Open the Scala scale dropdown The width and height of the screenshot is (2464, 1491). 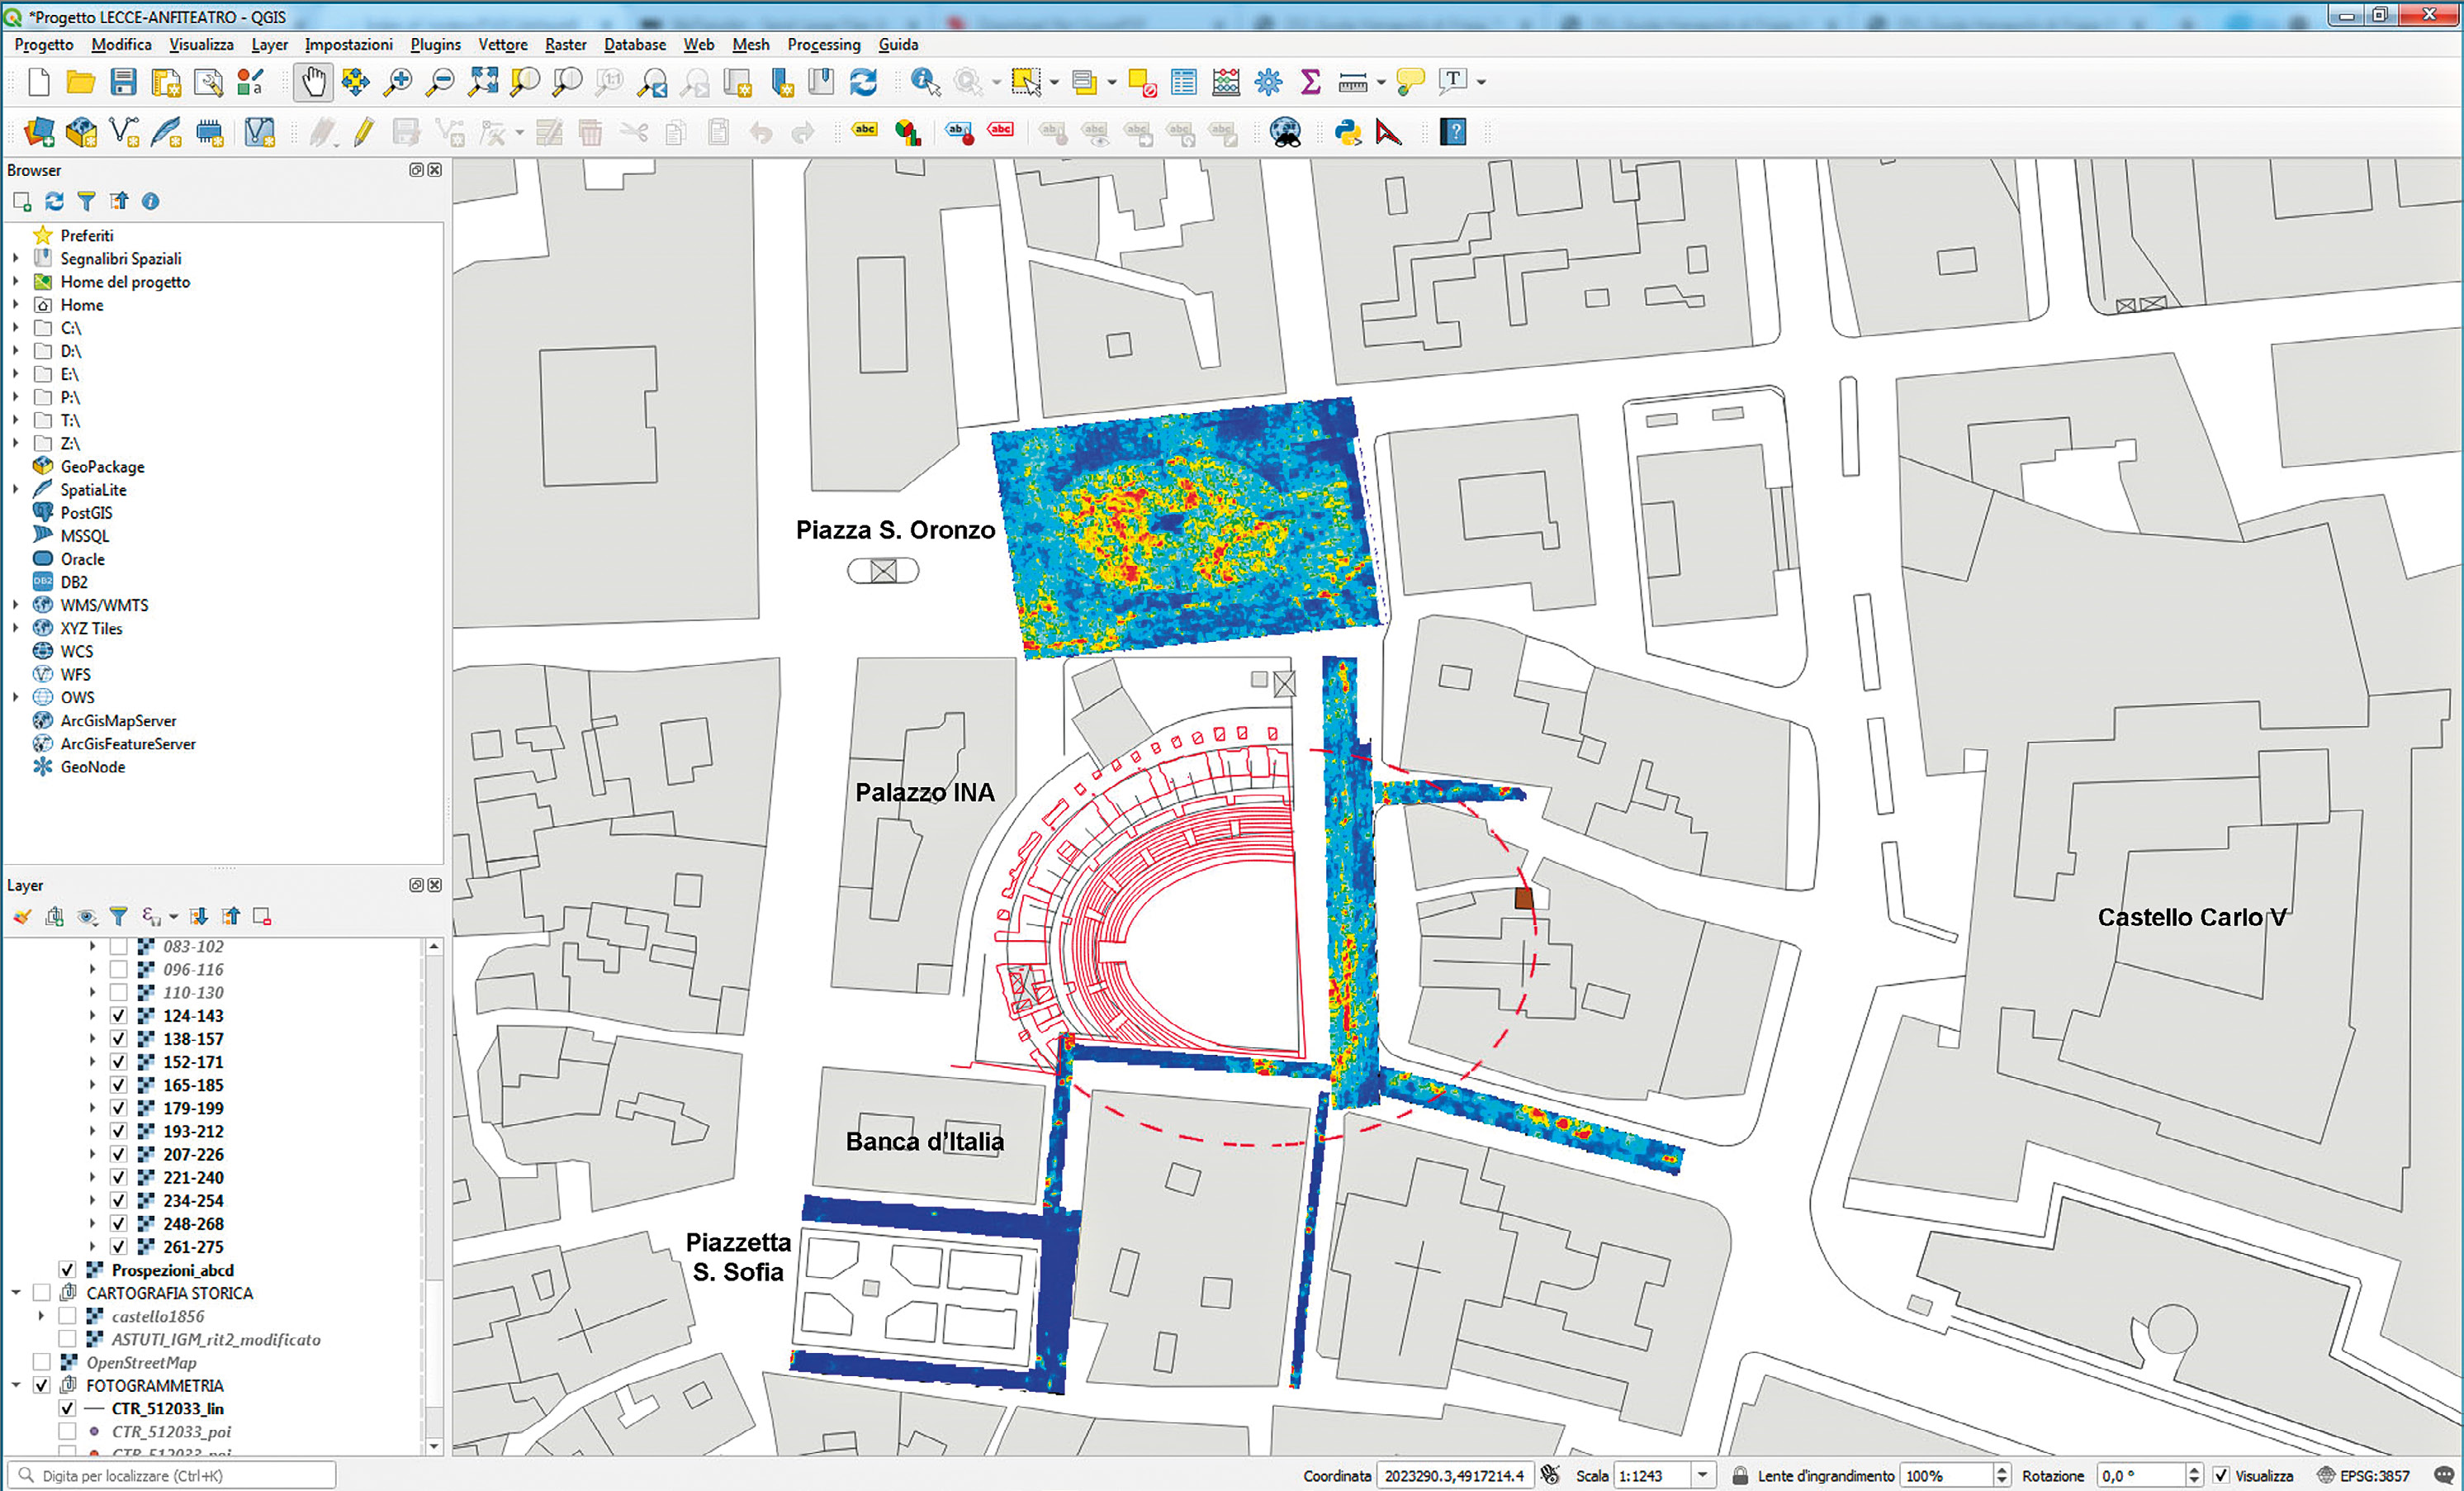click(1702, 1475)
